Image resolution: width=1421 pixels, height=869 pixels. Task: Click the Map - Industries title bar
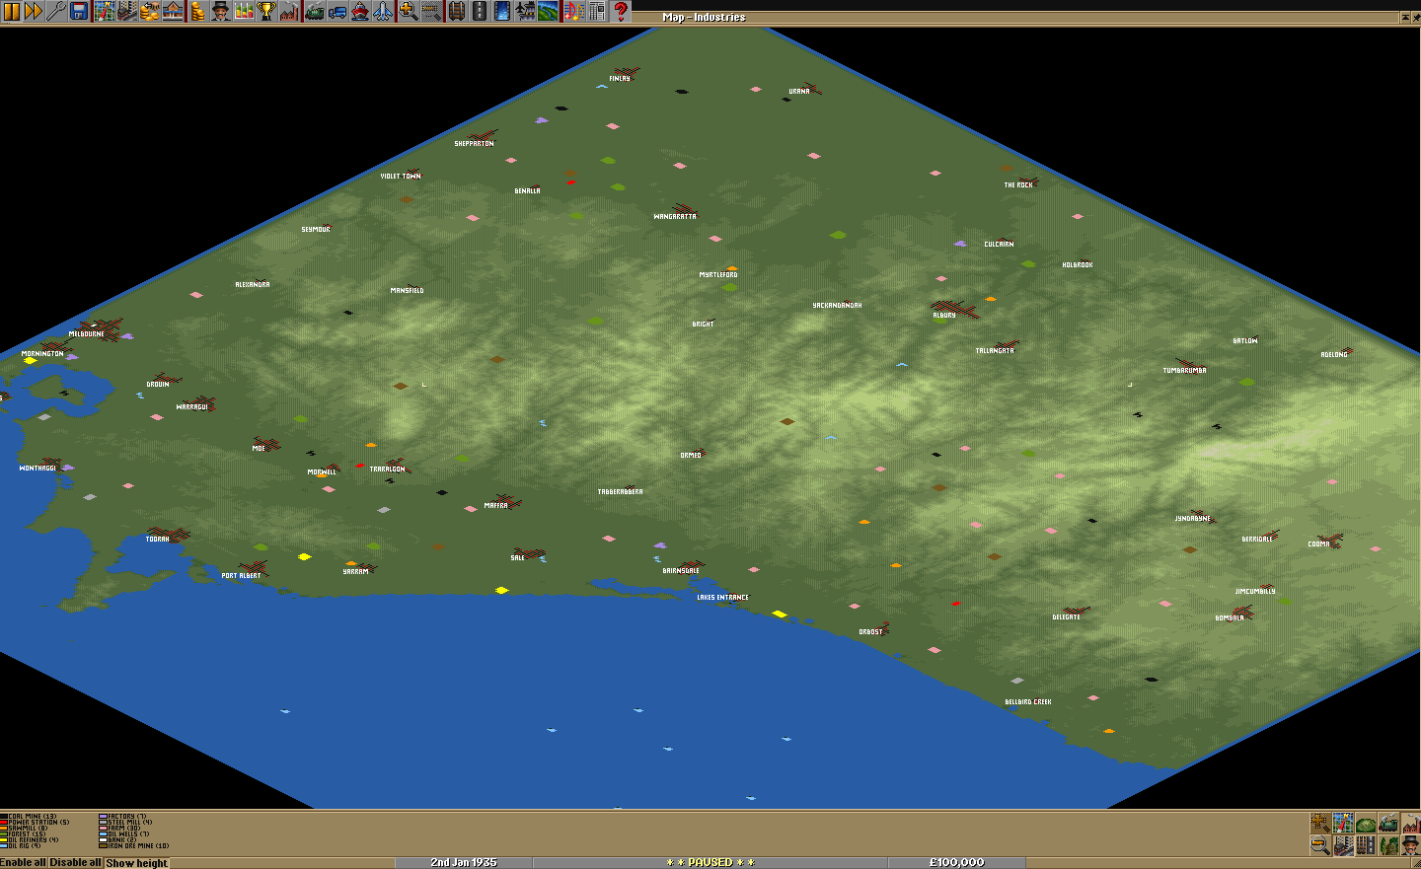704,17
